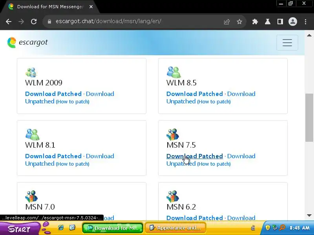Click the MSN 7.0 buddies icon
The height and width of the screenshot is (235, 314).
pos(31,196)
